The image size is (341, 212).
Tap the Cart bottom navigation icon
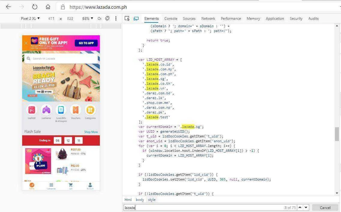point(71,186)
